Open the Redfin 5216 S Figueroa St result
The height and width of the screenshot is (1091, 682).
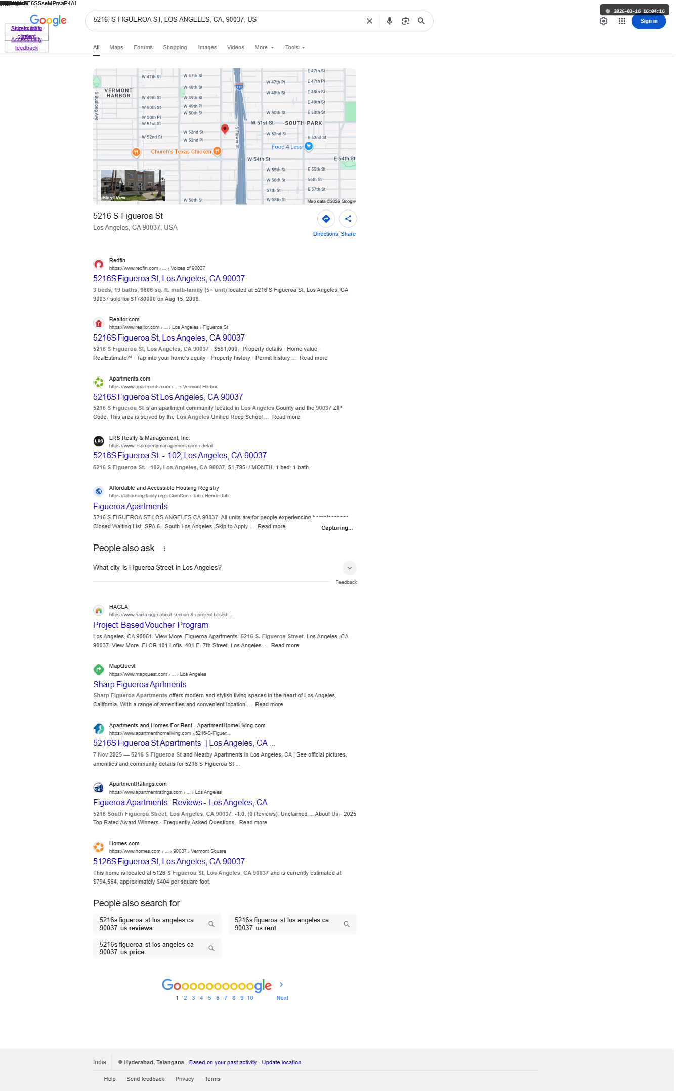pyautogui.click(x=169, y=279)
